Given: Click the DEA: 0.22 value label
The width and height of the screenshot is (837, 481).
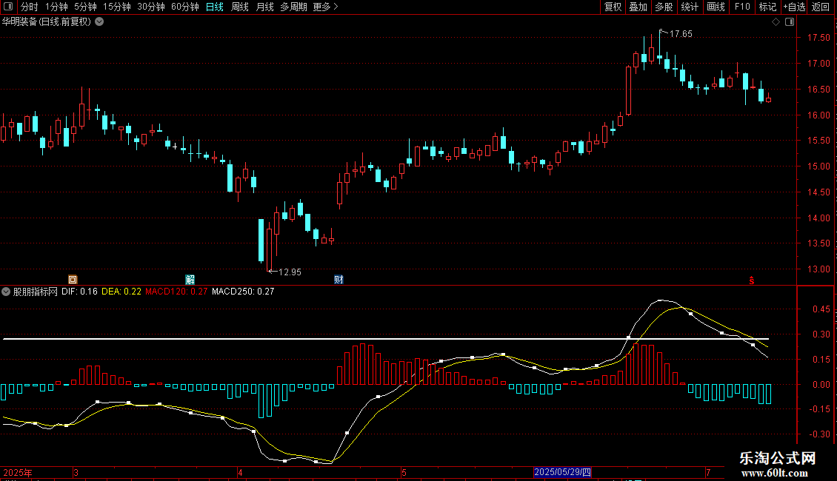Looking at the screenshot, I should point(121,292).
